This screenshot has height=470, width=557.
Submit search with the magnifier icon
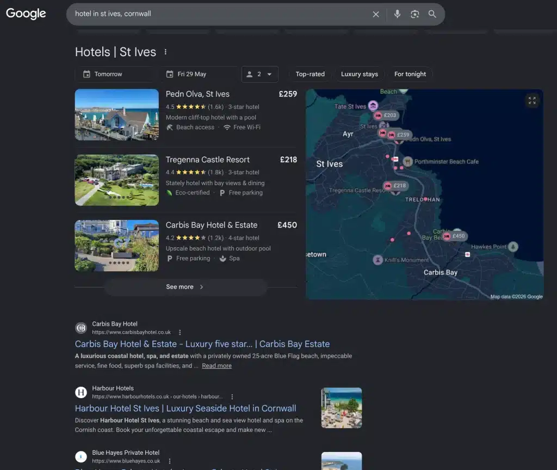(432, 14)
